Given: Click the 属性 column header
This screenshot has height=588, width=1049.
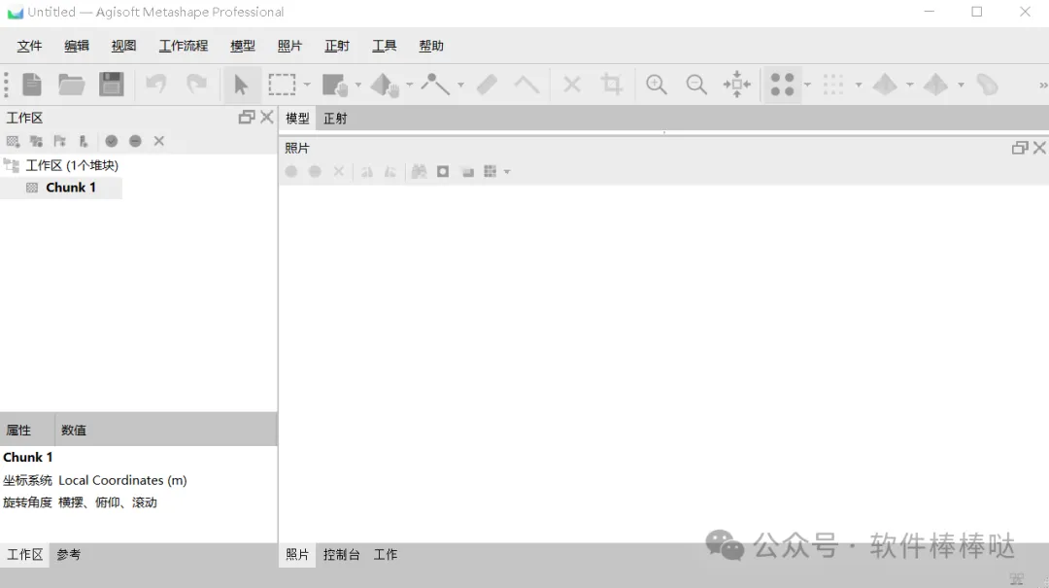Looking at the screenshot, I should 27,430.
